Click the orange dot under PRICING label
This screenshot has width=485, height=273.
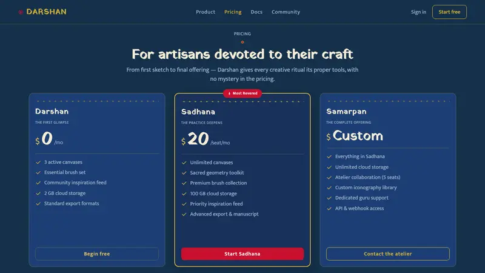(242, 42)
